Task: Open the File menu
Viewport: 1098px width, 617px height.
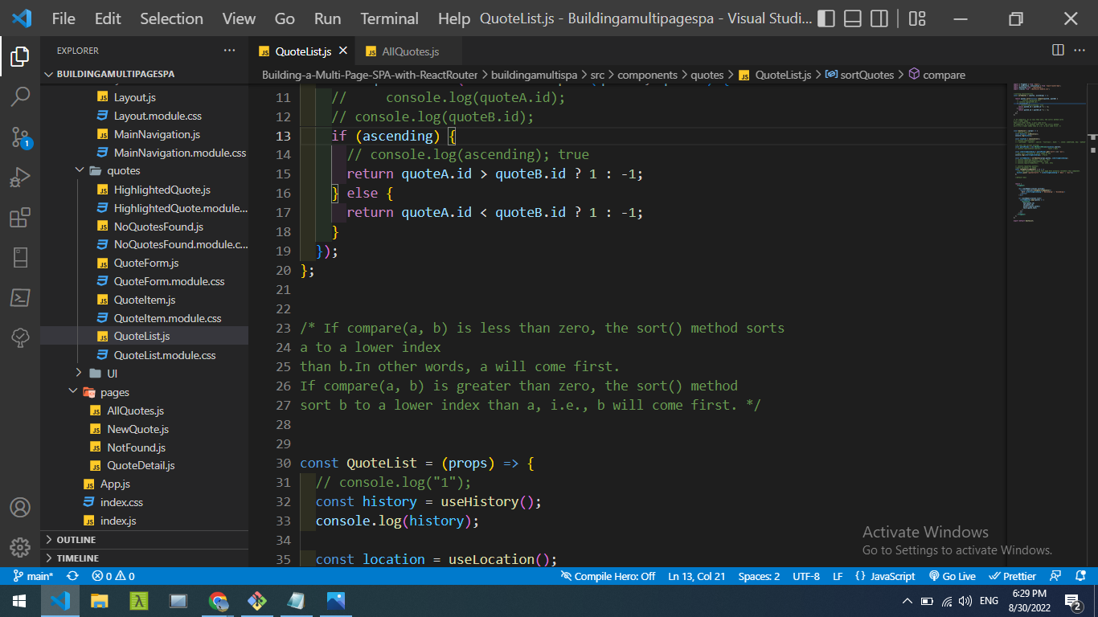Action: tap(64, 18)
